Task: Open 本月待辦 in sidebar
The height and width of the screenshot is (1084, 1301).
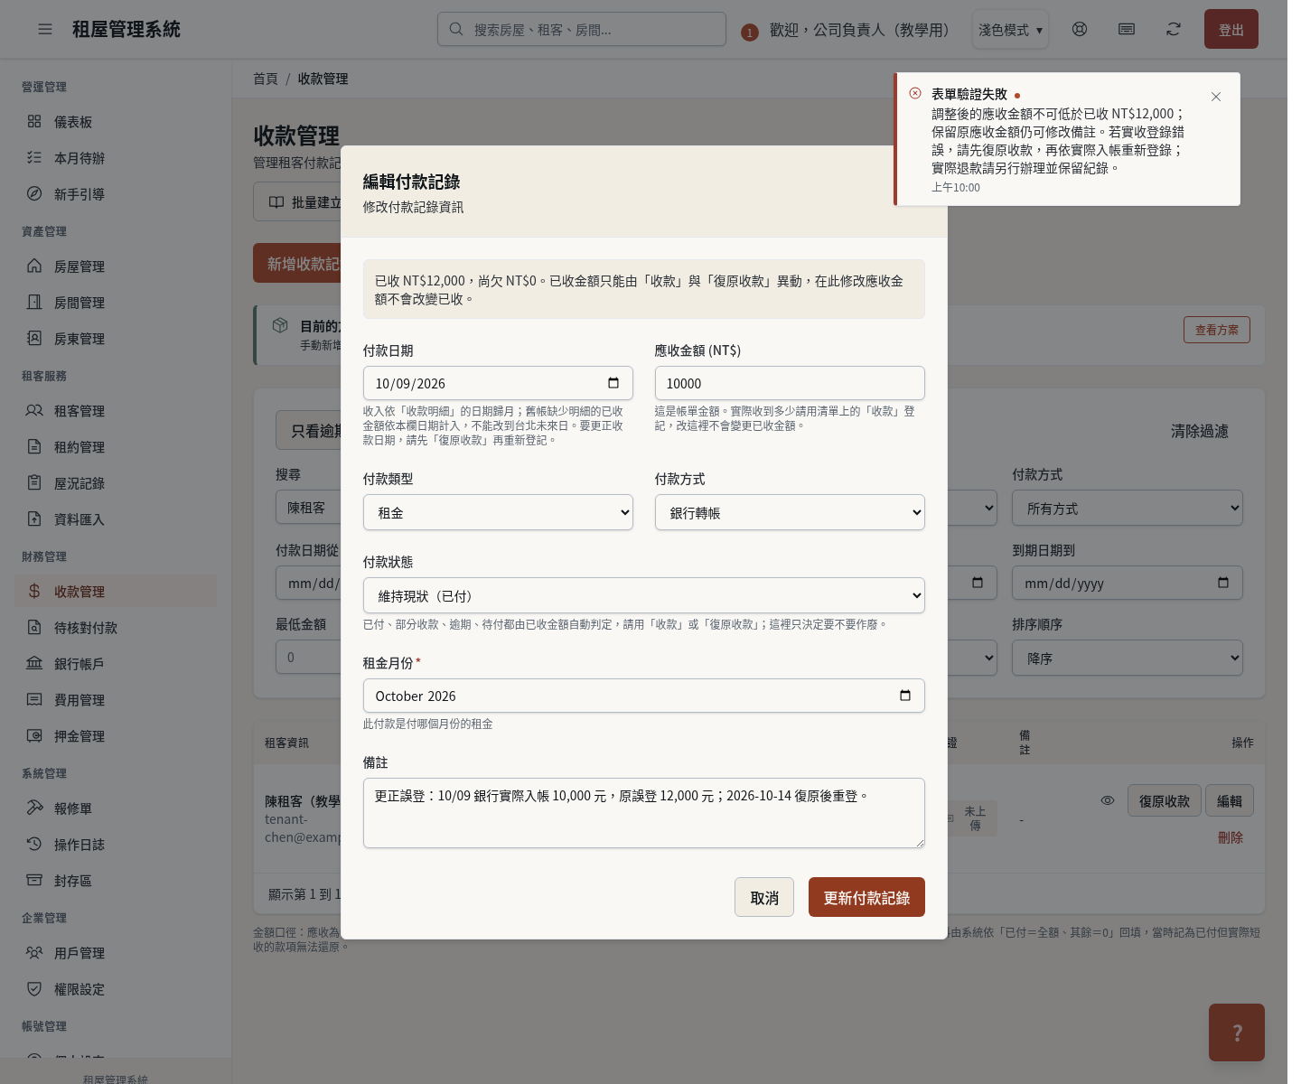Action: coord(116,158)
